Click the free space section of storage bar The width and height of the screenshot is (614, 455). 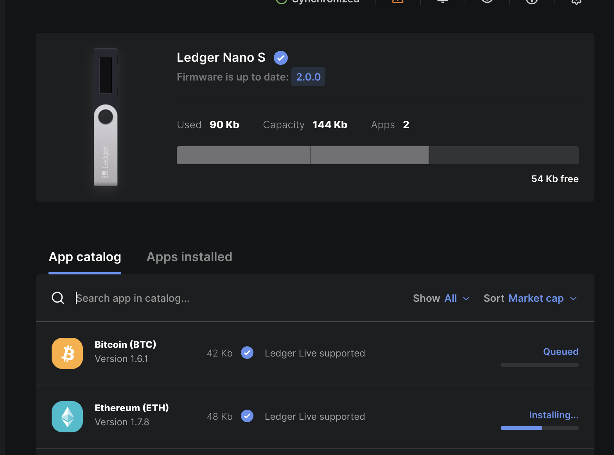point(504,155)
